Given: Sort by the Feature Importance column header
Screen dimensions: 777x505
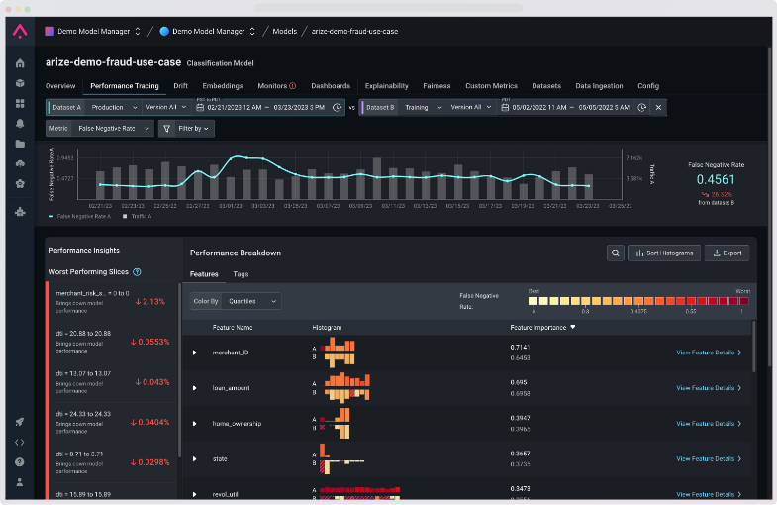Looking at the screenshot, I should (x=542, y=328).
